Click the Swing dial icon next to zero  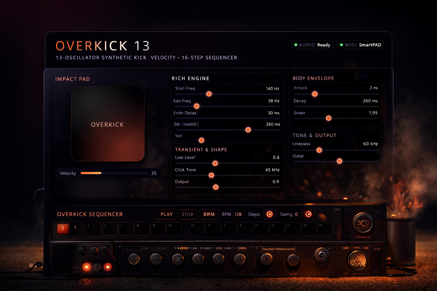coord(309,214)
